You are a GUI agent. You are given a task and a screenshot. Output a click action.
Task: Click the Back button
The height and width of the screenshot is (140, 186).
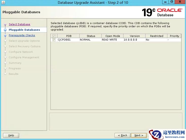tap(123, 135)
